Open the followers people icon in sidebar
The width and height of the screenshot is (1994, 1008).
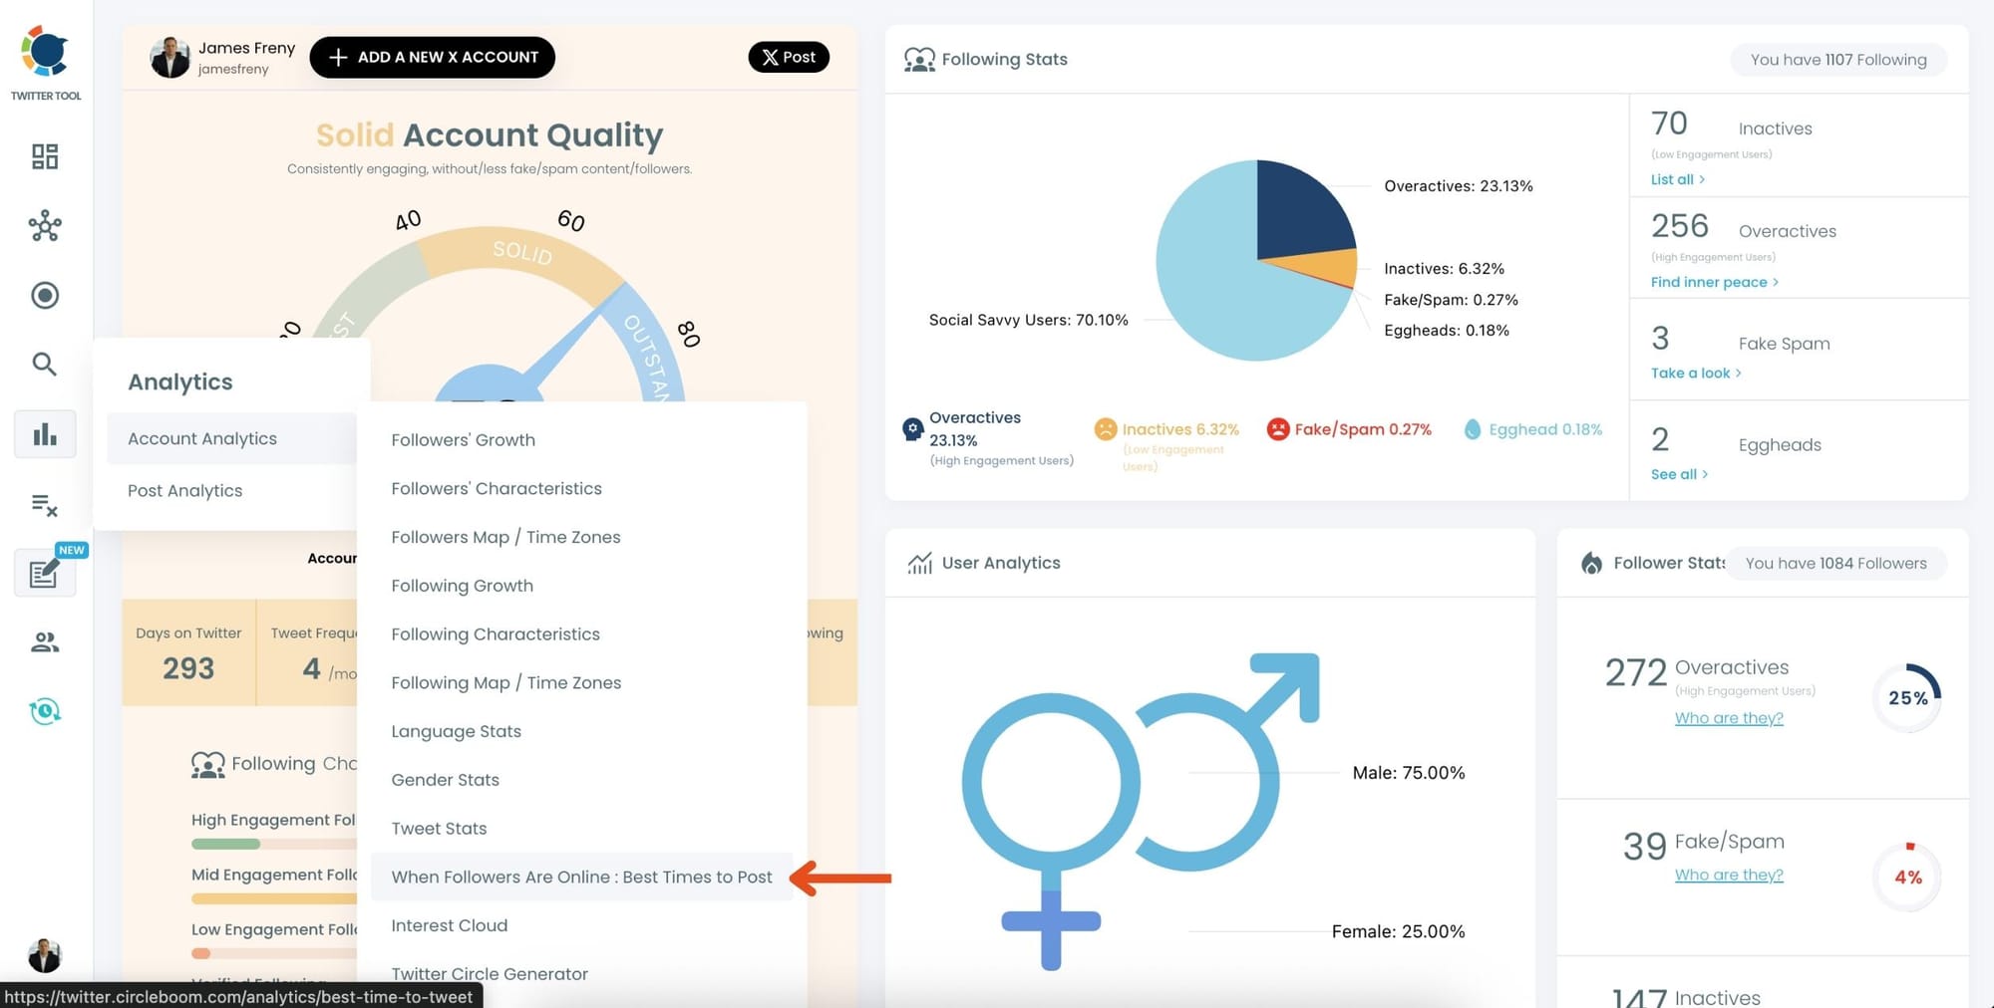pyautogui.click(x=44, y=642)
